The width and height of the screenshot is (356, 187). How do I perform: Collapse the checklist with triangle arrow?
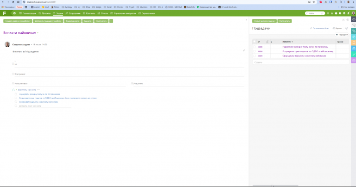[16, 90]
